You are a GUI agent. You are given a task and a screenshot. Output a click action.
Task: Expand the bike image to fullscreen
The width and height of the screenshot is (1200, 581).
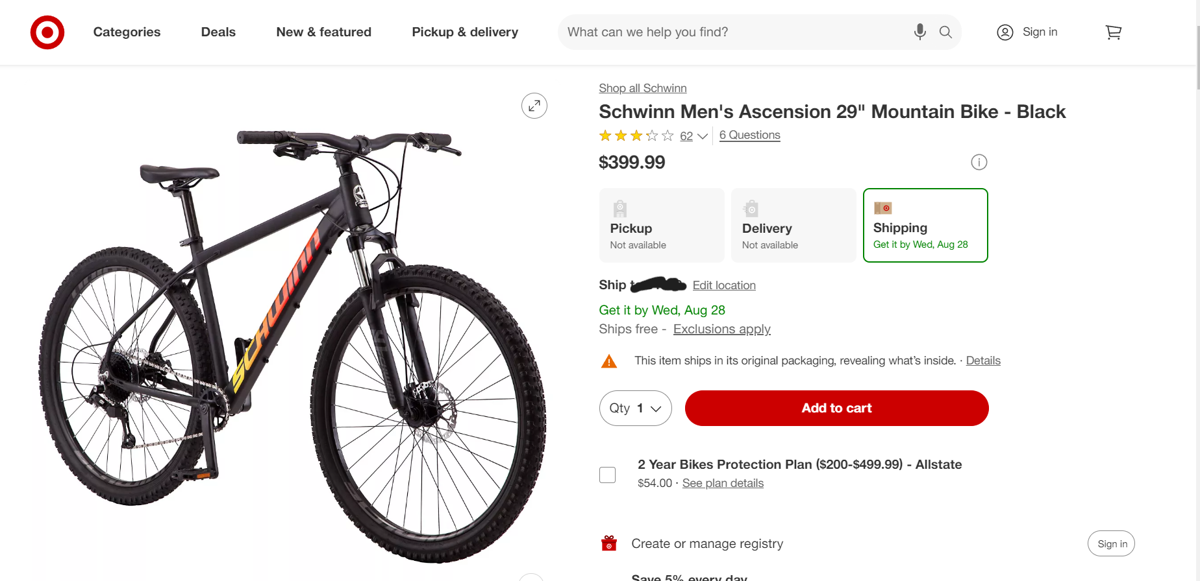tap(534, 106)
